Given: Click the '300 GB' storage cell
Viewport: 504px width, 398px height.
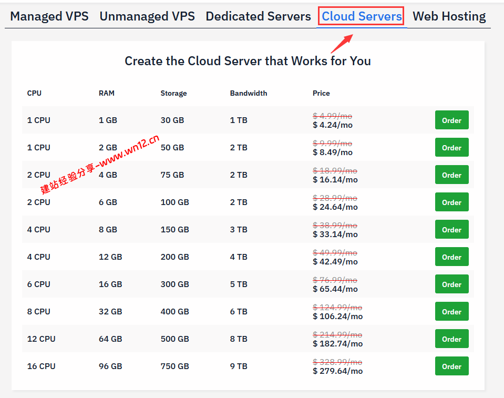Looking at the screenshot, I should (174, 284).
